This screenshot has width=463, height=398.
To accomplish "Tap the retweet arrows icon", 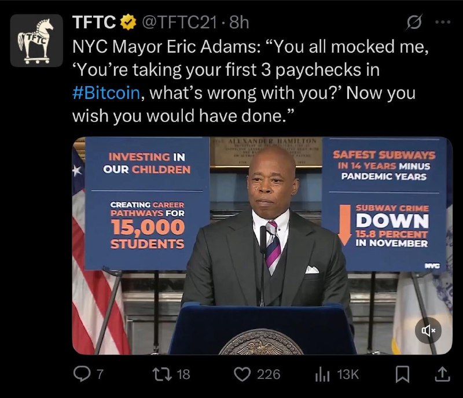I will pyautogui.click(x=162, y=374).
